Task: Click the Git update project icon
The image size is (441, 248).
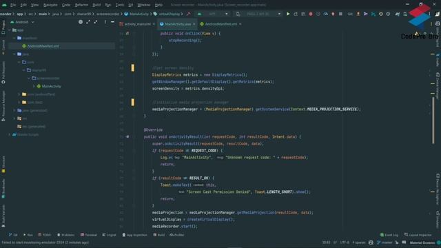Action: (358, 14)
